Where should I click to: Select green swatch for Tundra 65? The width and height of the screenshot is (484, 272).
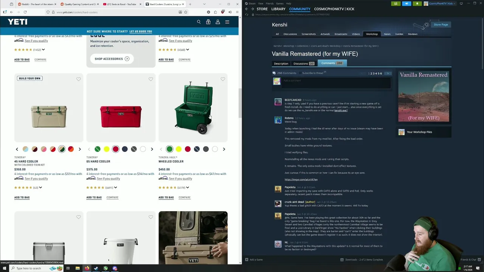click(98, 149)
